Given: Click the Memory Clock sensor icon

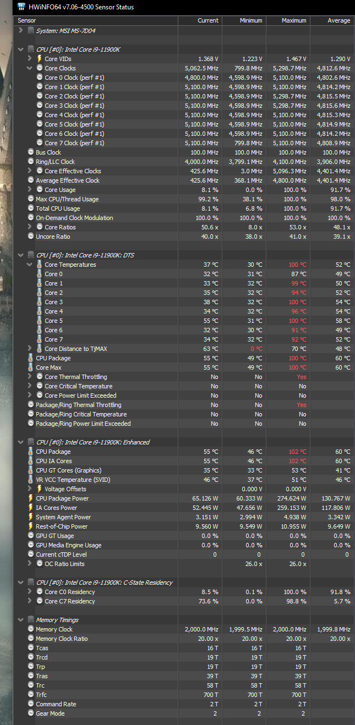Looking at the screenshot, I should 31,629.
